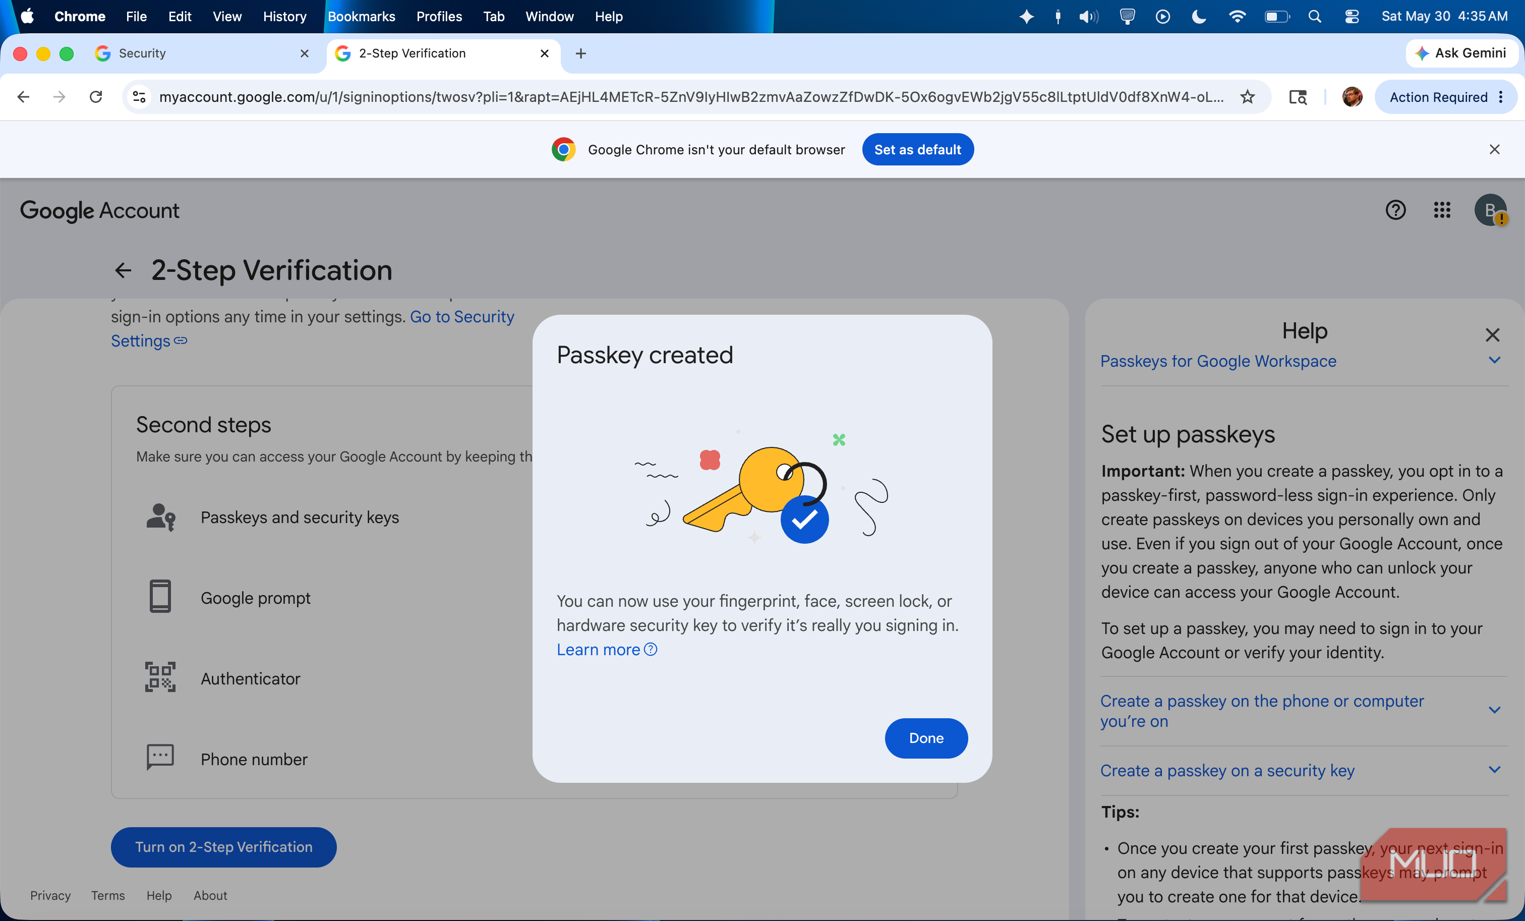Viewport: 1525px width, 921px height.
Task: Click battery status icon
Action: 1276,17
